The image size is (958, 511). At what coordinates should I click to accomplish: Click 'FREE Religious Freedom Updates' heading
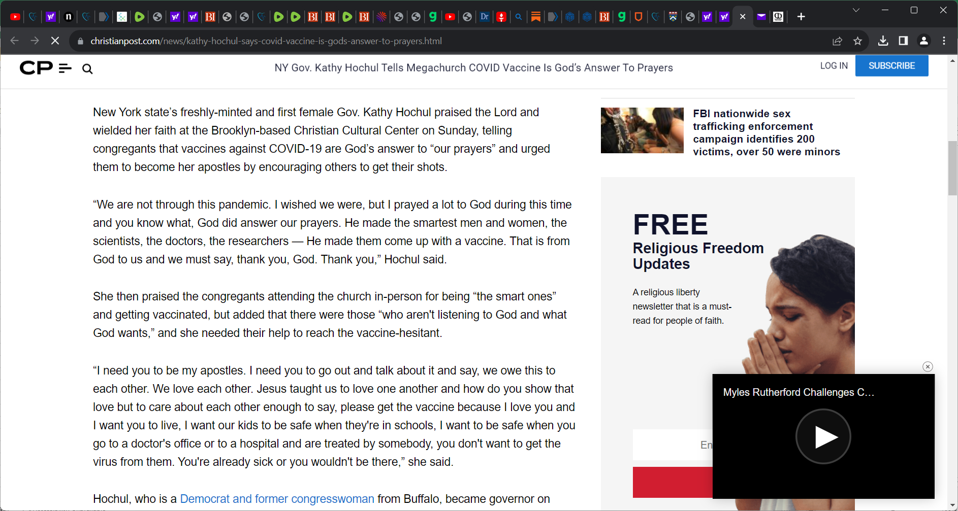(698, 242)
